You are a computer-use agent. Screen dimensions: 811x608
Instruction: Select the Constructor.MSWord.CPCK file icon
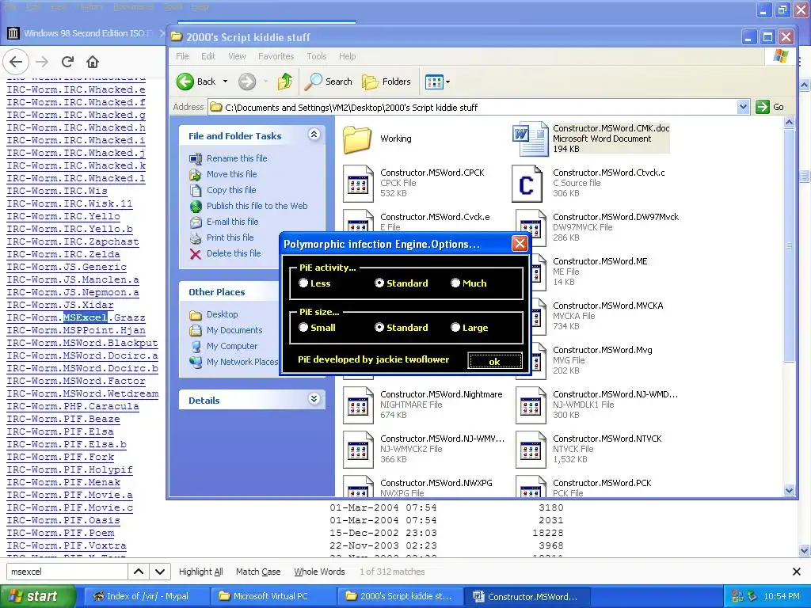click(358, 183)
